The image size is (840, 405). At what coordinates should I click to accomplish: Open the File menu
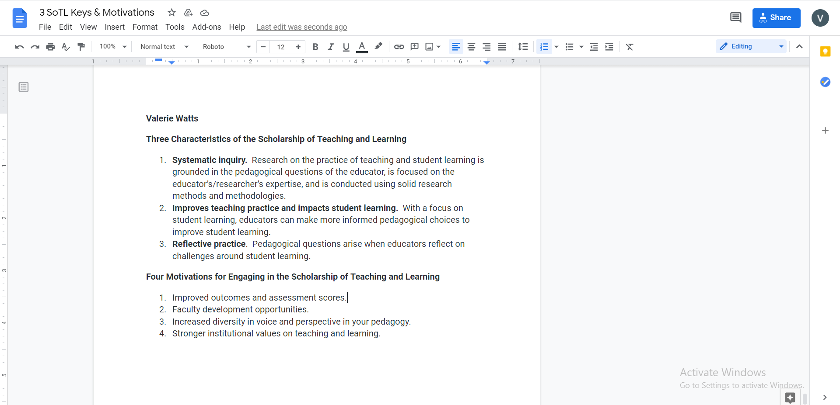point(45,27)
